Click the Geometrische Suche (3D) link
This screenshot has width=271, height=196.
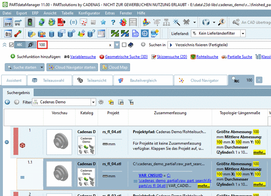pyautogui.click(x=126, y=57)
